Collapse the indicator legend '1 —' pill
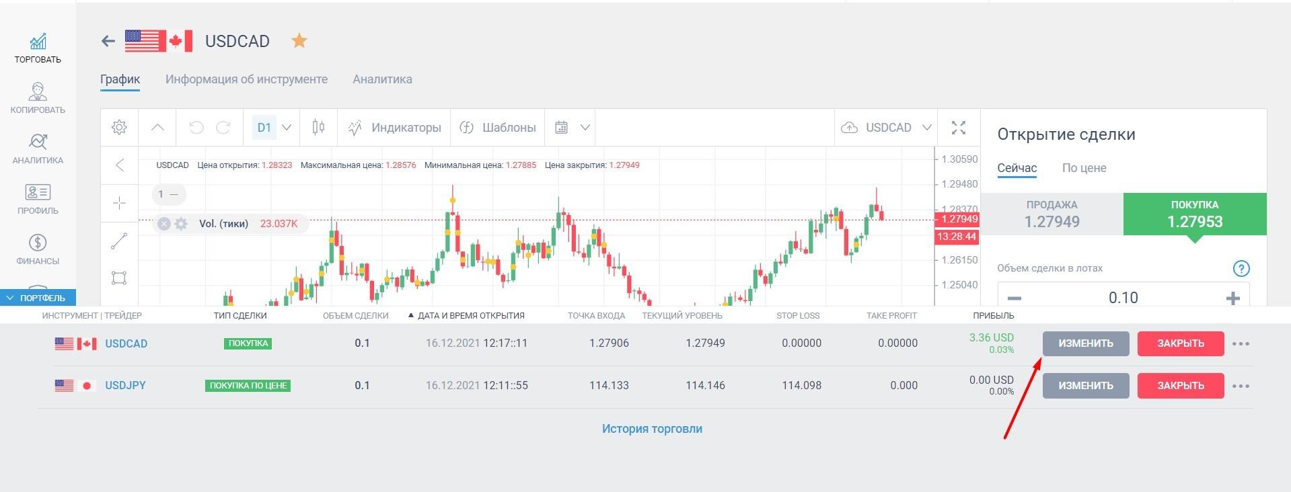This screenshot has height=492, width=1291. tap(169, 194)
